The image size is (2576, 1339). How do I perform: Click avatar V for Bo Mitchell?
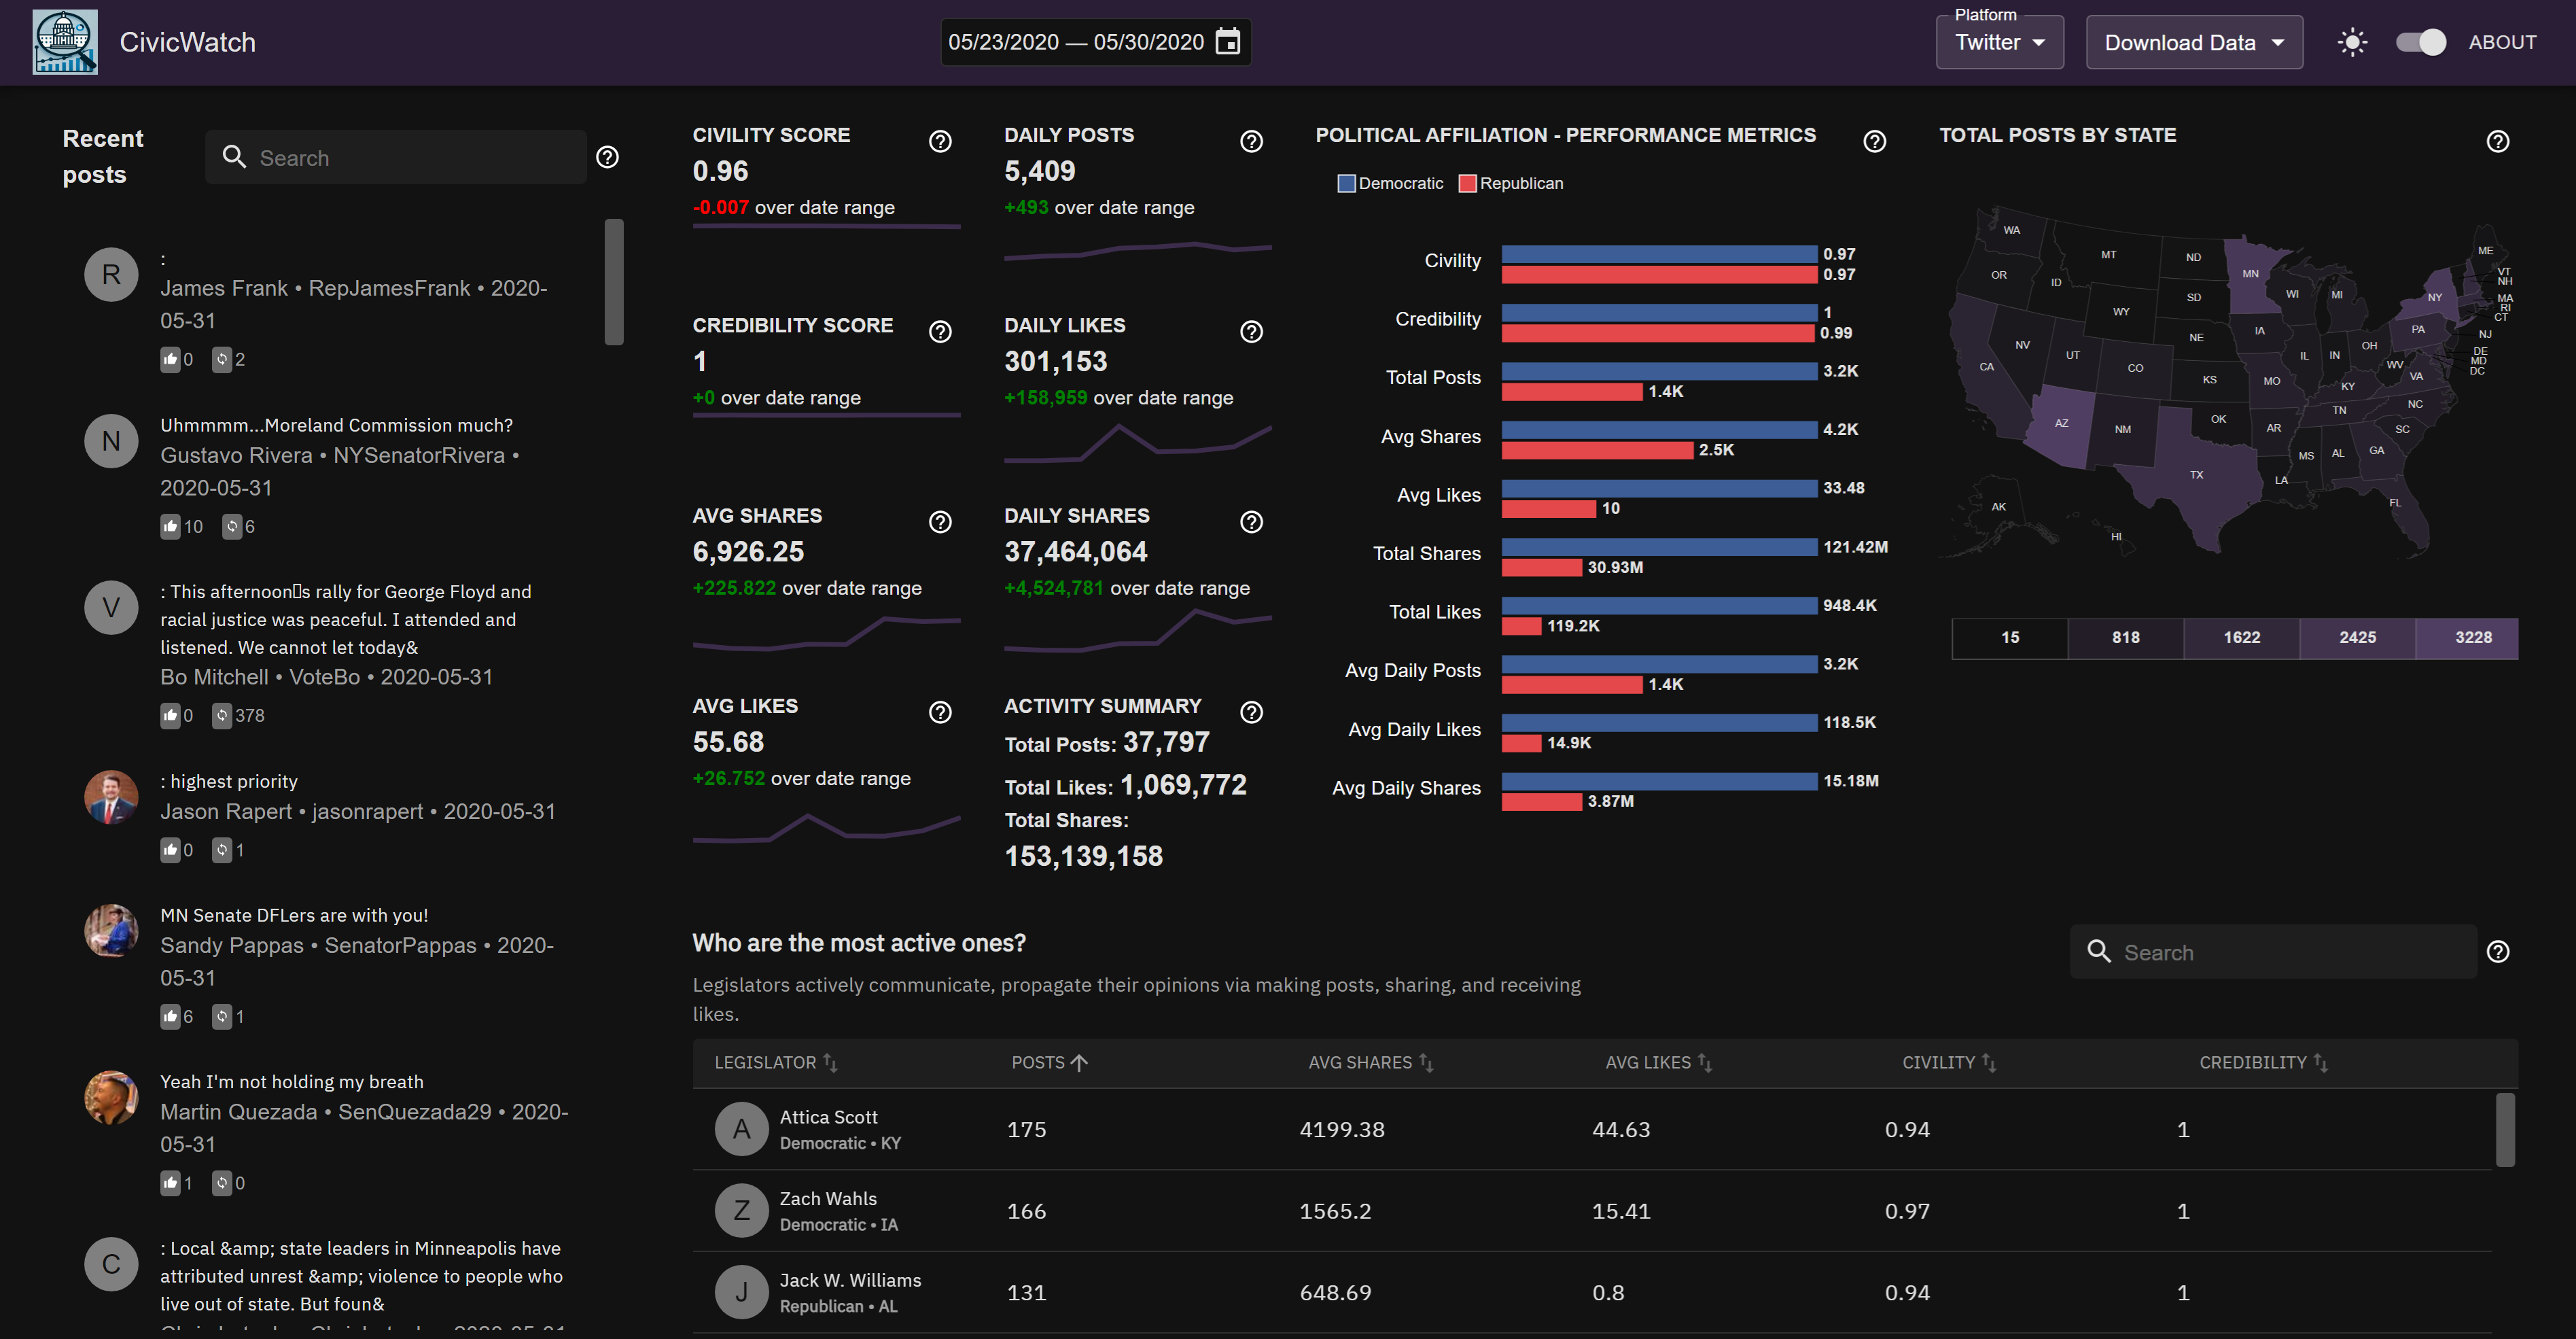[111, 607]
